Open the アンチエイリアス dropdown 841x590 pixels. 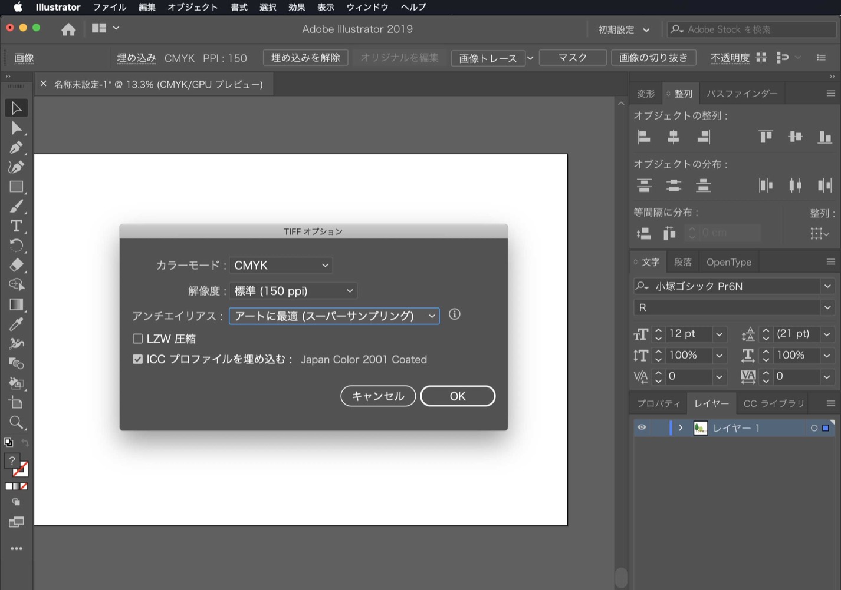tap(334, 316)
